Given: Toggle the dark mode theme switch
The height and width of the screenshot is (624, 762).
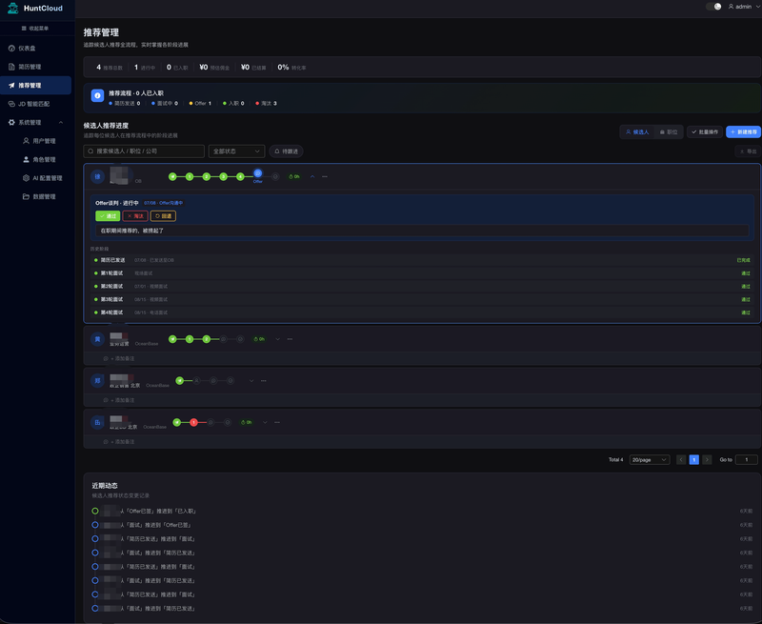Looking at the screenshot, I should point(713,7).
